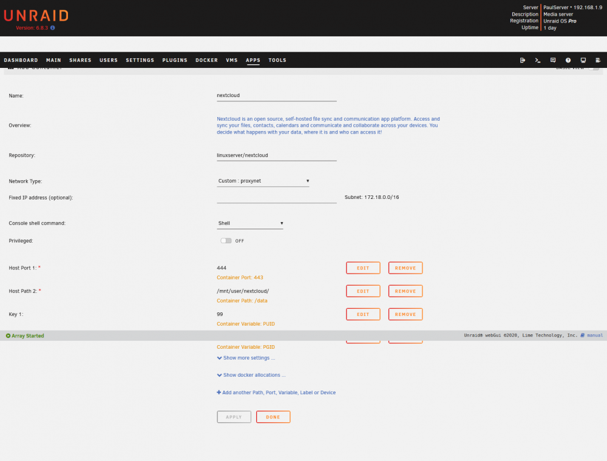Click the version info icon beside 6.8.3

pyautogui.click(x=53, y=28)
